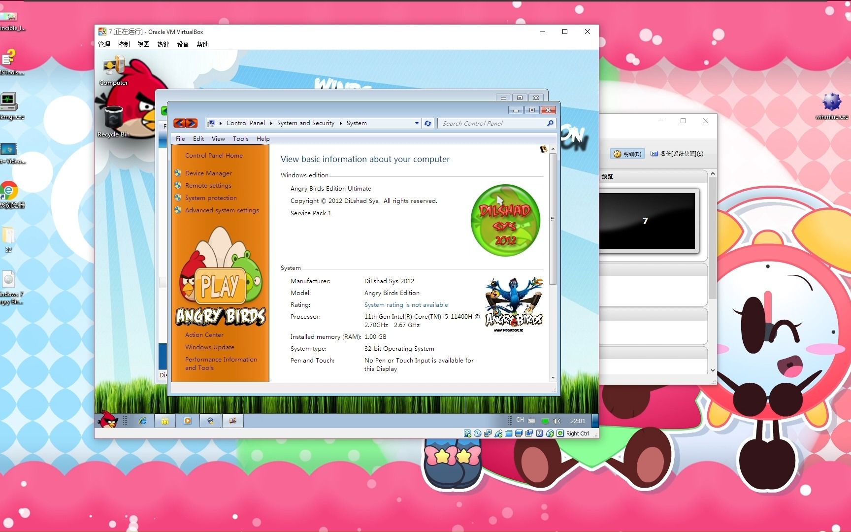
Task: Click the green network tray icon
Action: coord(545,421)
